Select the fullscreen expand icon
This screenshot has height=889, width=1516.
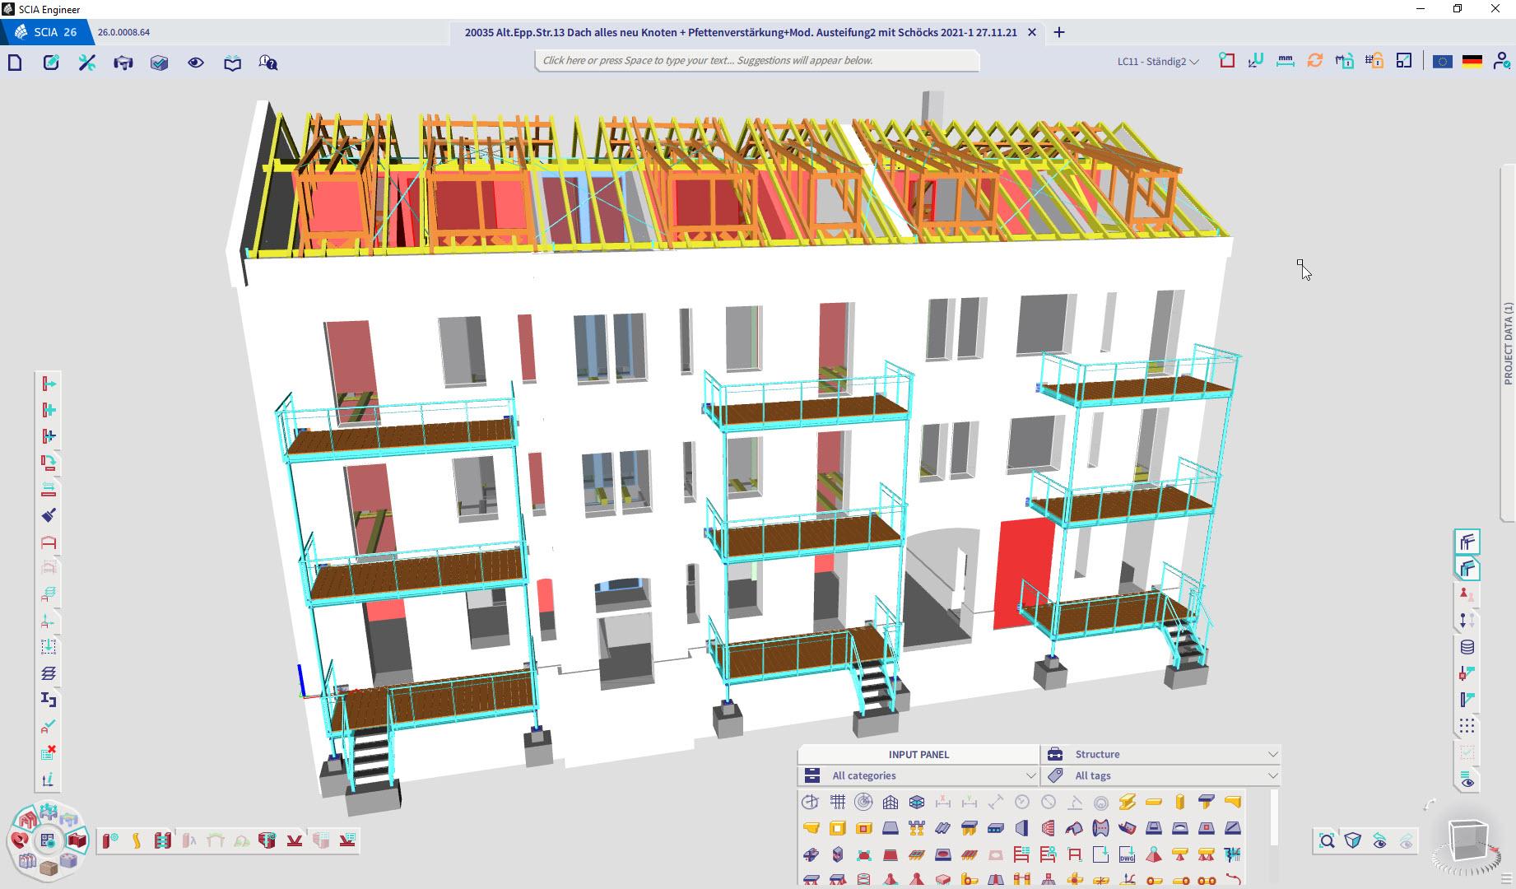coord(1404,60)
